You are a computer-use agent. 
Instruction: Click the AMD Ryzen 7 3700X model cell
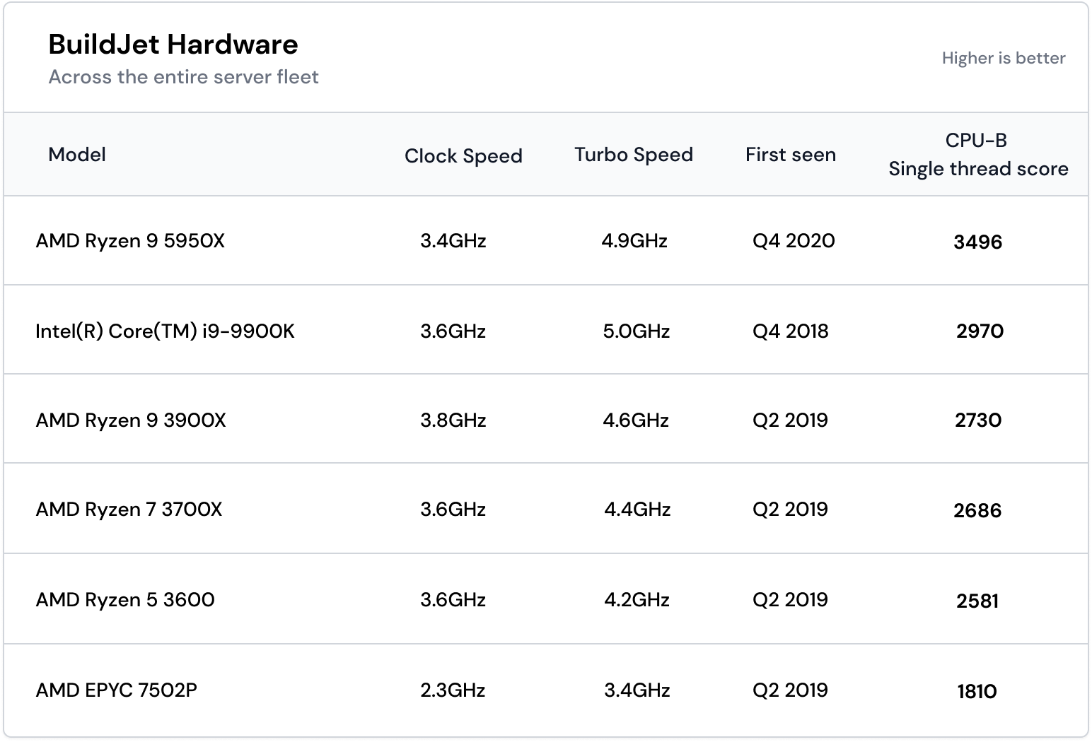point(129,510)
